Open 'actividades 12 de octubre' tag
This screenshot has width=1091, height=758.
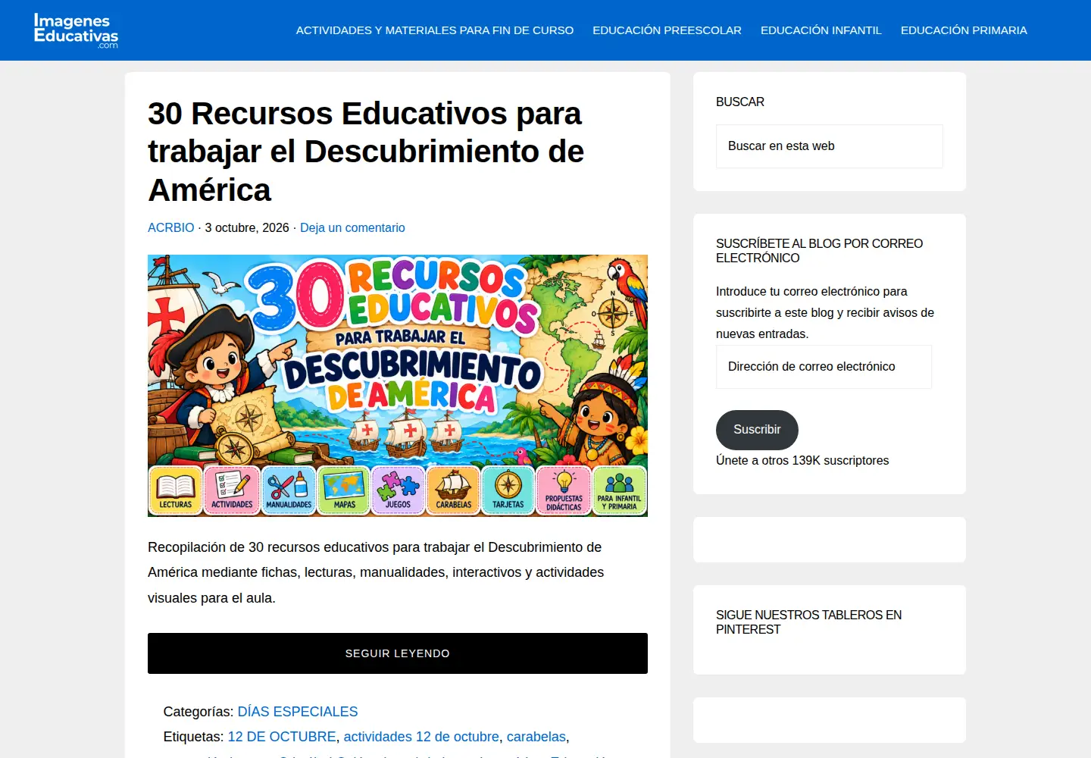421,737
